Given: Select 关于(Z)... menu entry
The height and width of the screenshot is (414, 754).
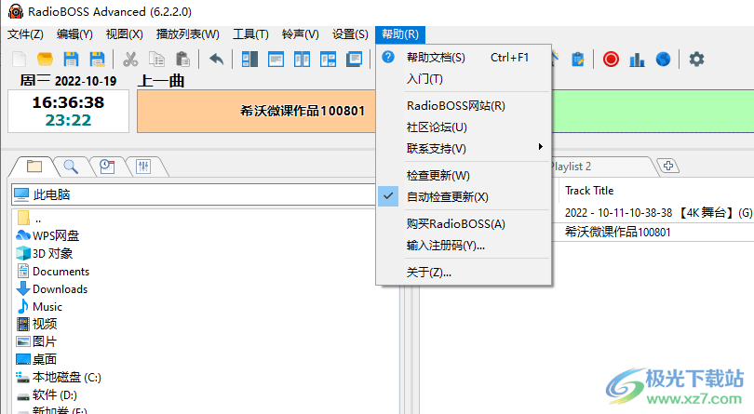Looking at the screenshot, I should point(464,273).
